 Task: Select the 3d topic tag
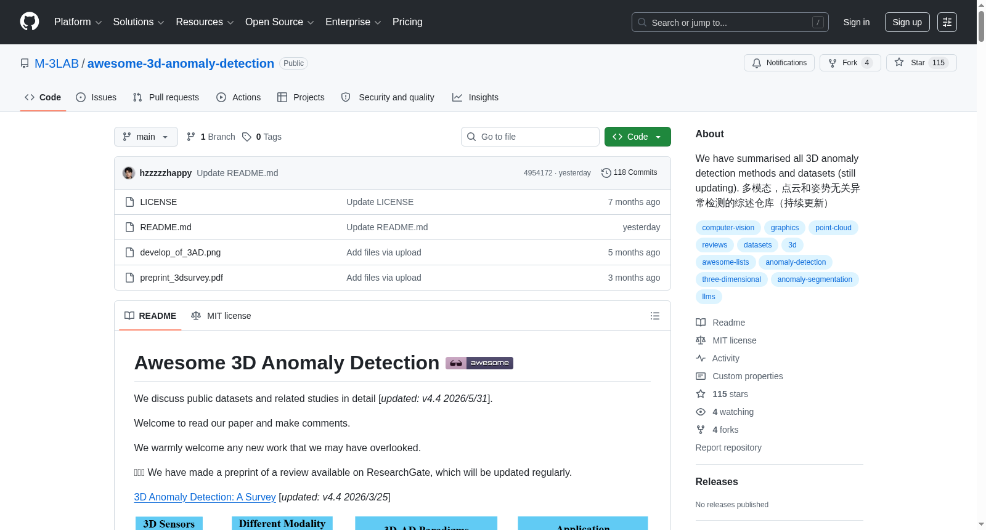pyautogui.click(x=792, y=245)
